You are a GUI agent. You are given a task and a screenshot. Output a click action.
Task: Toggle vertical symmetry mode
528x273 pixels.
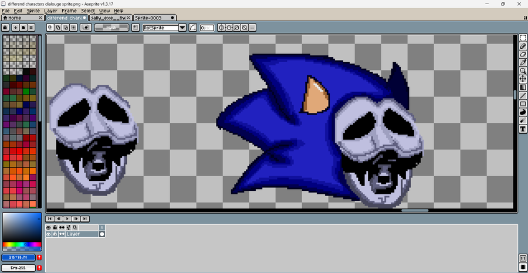click(229, 28)
